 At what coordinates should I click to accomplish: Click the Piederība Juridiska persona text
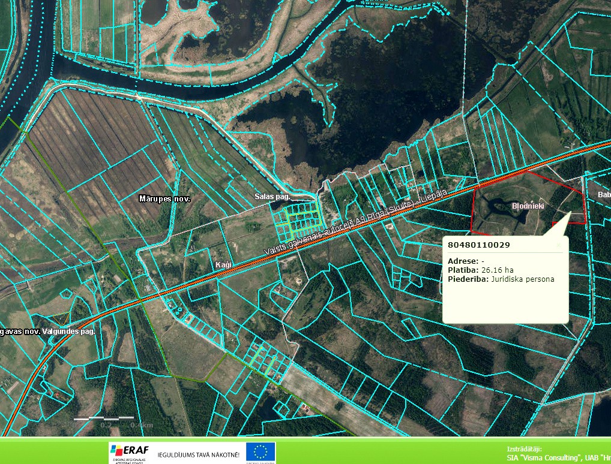pyautogui.click(x=522, y=279)
